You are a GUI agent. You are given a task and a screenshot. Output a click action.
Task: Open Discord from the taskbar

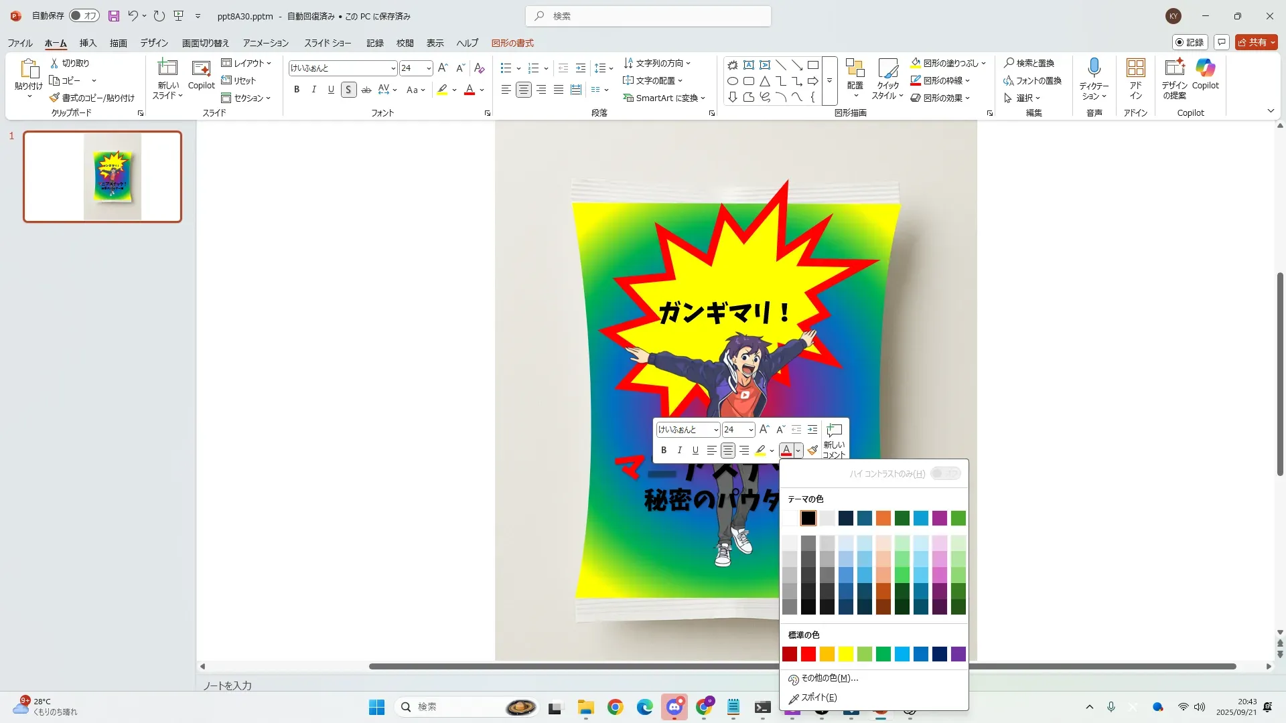tap(674, 707)
